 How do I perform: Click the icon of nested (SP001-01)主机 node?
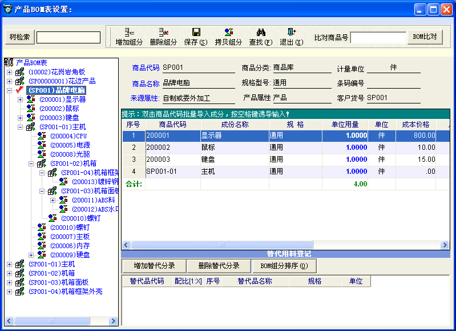click(31, 127)
